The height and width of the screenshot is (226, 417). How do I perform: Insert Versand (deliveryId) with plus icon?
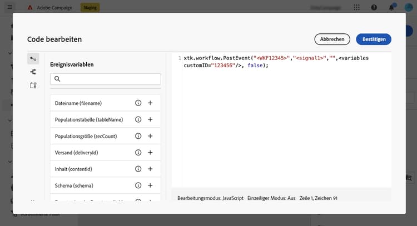[150, 152]
